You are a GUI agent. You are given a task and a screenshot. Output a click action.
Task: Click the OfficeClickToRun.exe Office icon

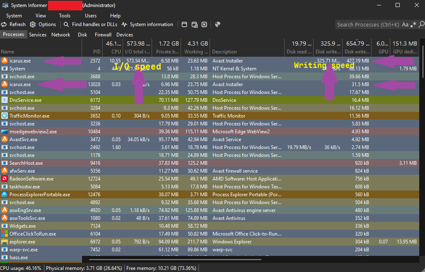(4, 233)
